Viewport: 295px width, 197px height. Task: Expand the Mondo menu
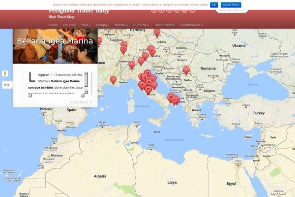121,25
